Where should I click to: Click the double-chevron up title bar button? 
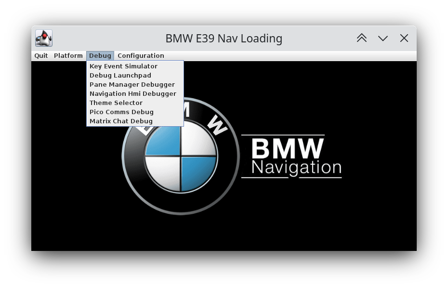tap(362, 38)
